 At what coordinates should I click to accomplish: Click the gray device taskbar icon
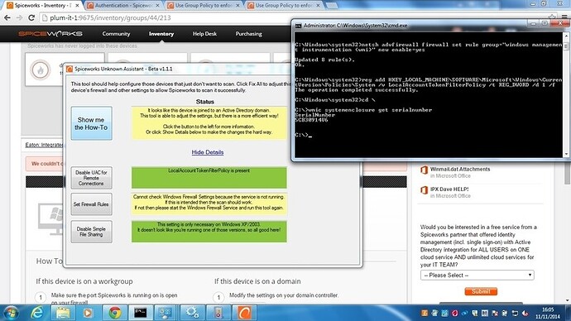pyautogui.click(x=218, y=313)
